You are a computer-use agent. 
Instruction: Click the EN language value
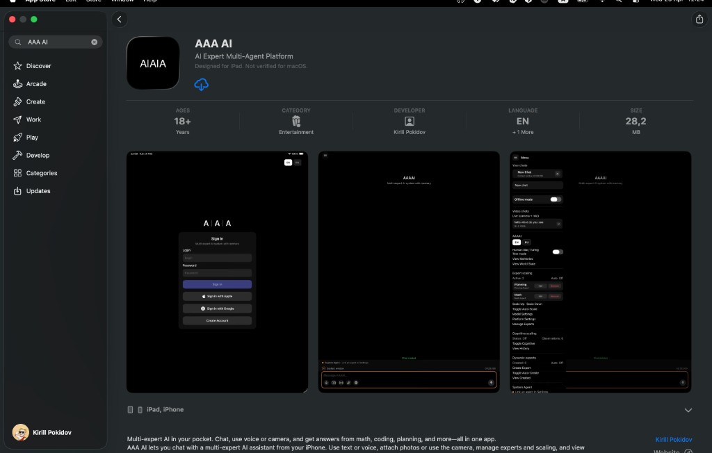click(523, 121)
